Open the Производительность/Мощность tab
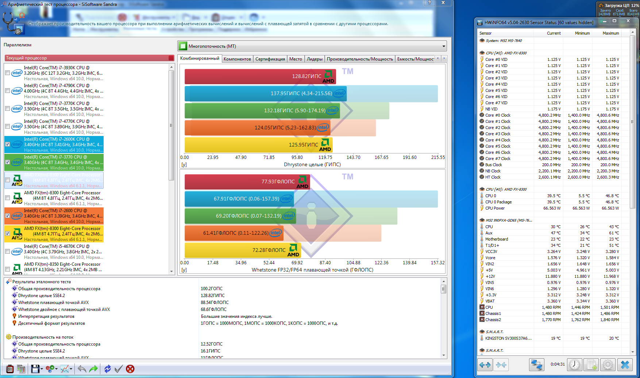640x378 pixels. (360, 59)
